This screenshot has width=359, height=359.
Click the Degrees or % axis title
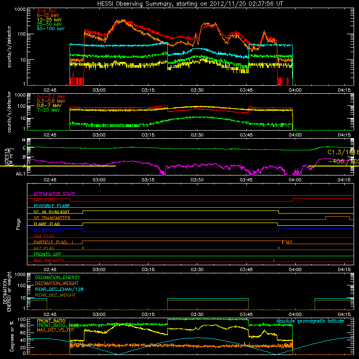(12, 336)
